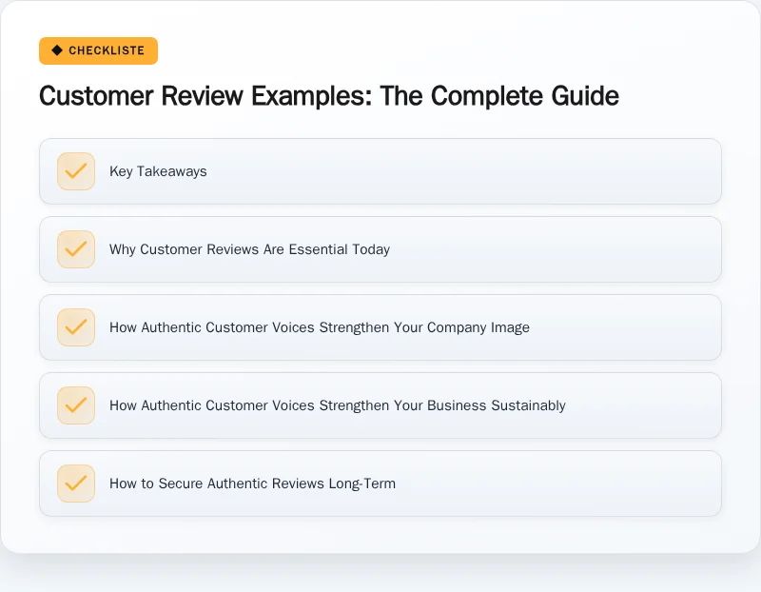This screenshot has height=592, width=761.
Task: Click the Customer Review Examples heading
Action: (x=328, y=96)
